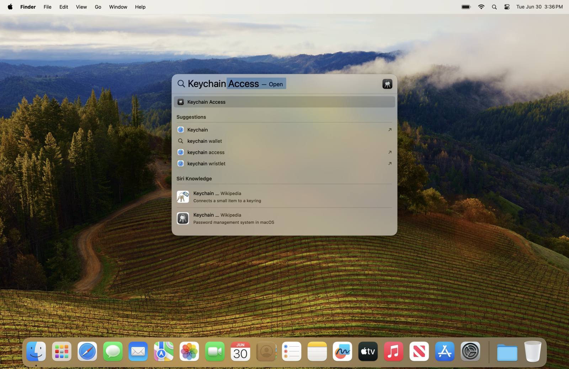This screenshot has height=369, width=569.
Task: Open Control Center from the menu bar
Action: coord(507,7)
